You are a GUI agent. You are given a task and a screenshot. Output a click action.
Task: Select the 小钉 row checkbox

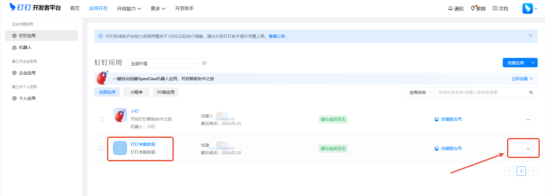click(101, 119)
